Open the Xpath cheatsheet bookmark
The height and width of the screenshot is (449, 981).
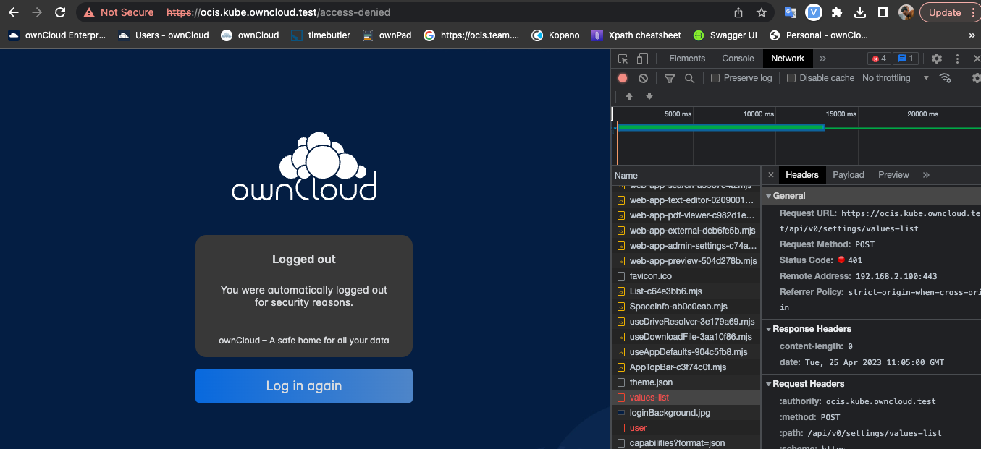636,35
